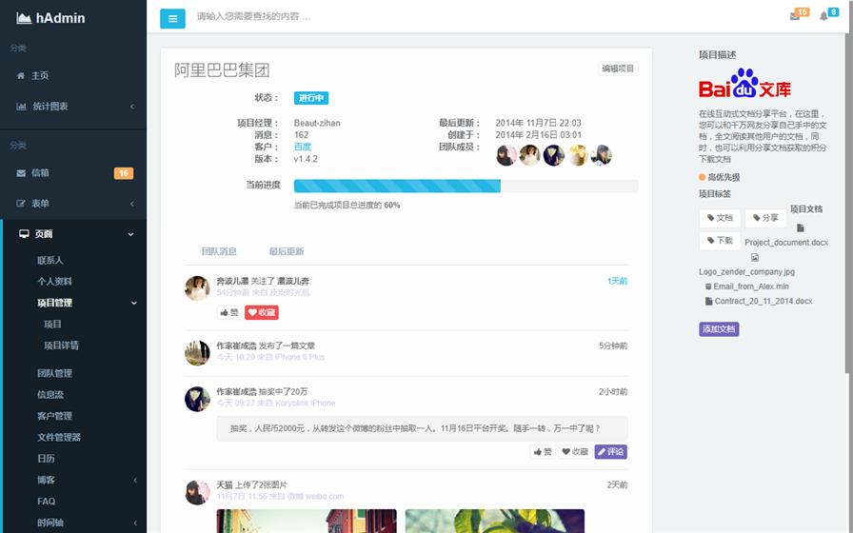
Task: Click the 添加文档 button
Action: (x=719, y=329)
